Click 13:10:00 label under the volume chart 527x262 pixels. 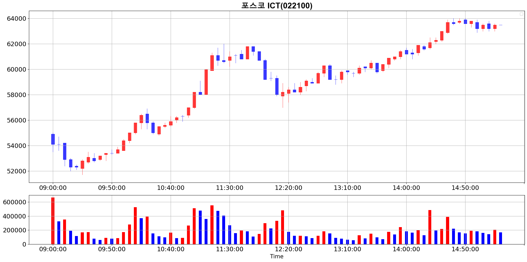347,249
